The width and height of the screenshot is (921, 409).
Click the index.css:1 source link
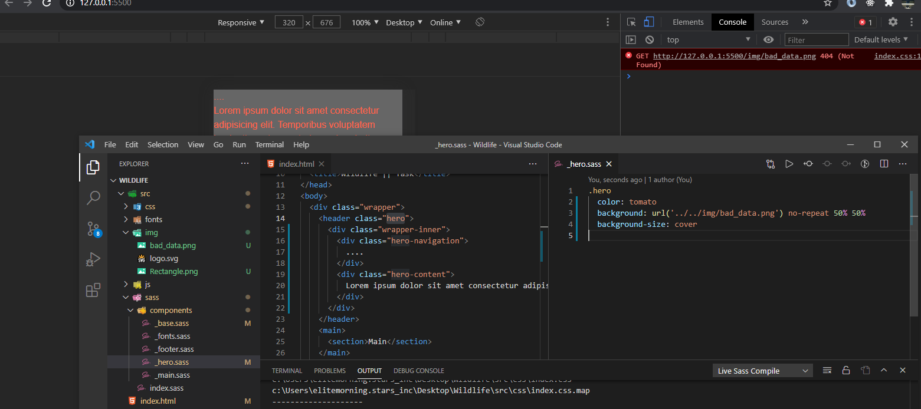(x=897, y=56)
